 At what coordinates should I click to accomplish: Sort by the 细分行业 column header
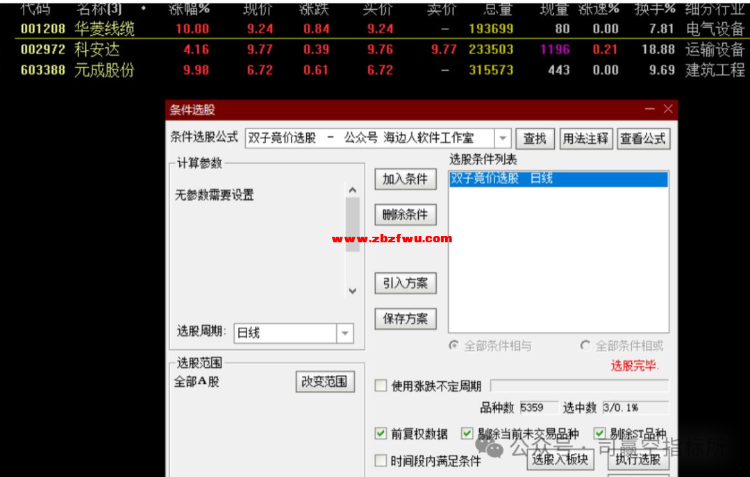715,8
